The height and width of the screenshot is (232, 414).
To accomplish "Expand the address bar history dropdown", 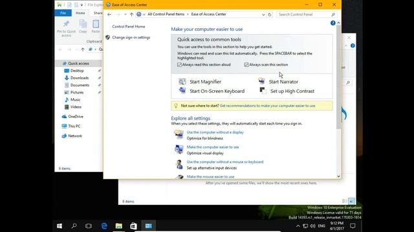I will point(263,15).
